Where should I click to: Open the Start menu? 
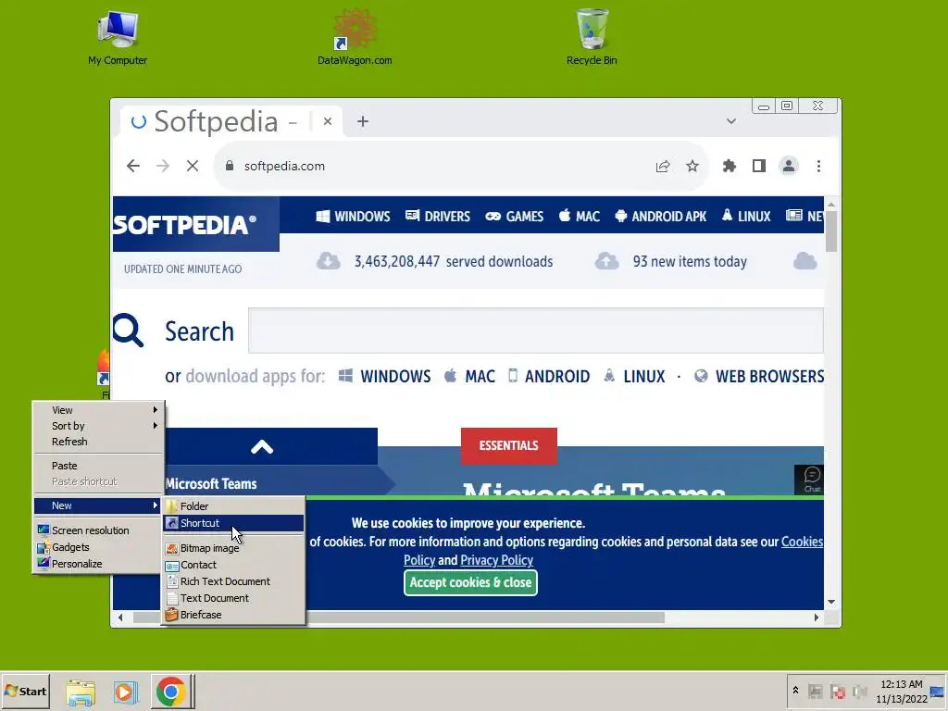(x=25, y=691)
